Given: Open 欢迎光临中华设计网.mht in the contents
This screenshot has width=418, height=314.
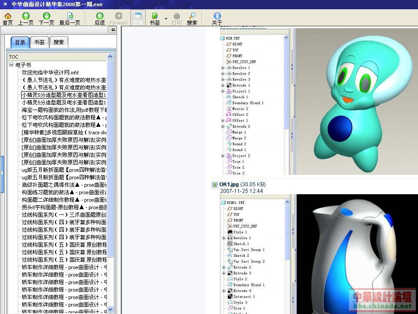Looking at the screenshot, I should tap(50, 72).
